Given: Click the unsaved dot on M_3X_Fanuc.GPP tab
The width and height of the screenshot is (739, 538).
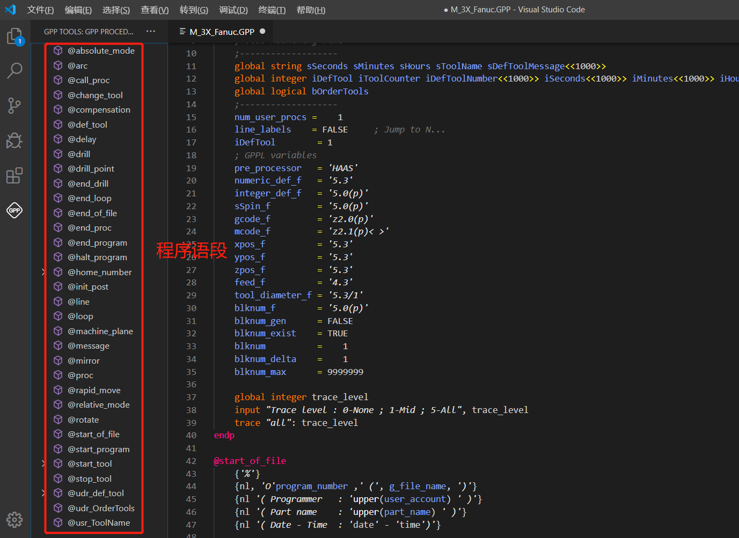Looking at the screenshot, I should coord(262,31).
